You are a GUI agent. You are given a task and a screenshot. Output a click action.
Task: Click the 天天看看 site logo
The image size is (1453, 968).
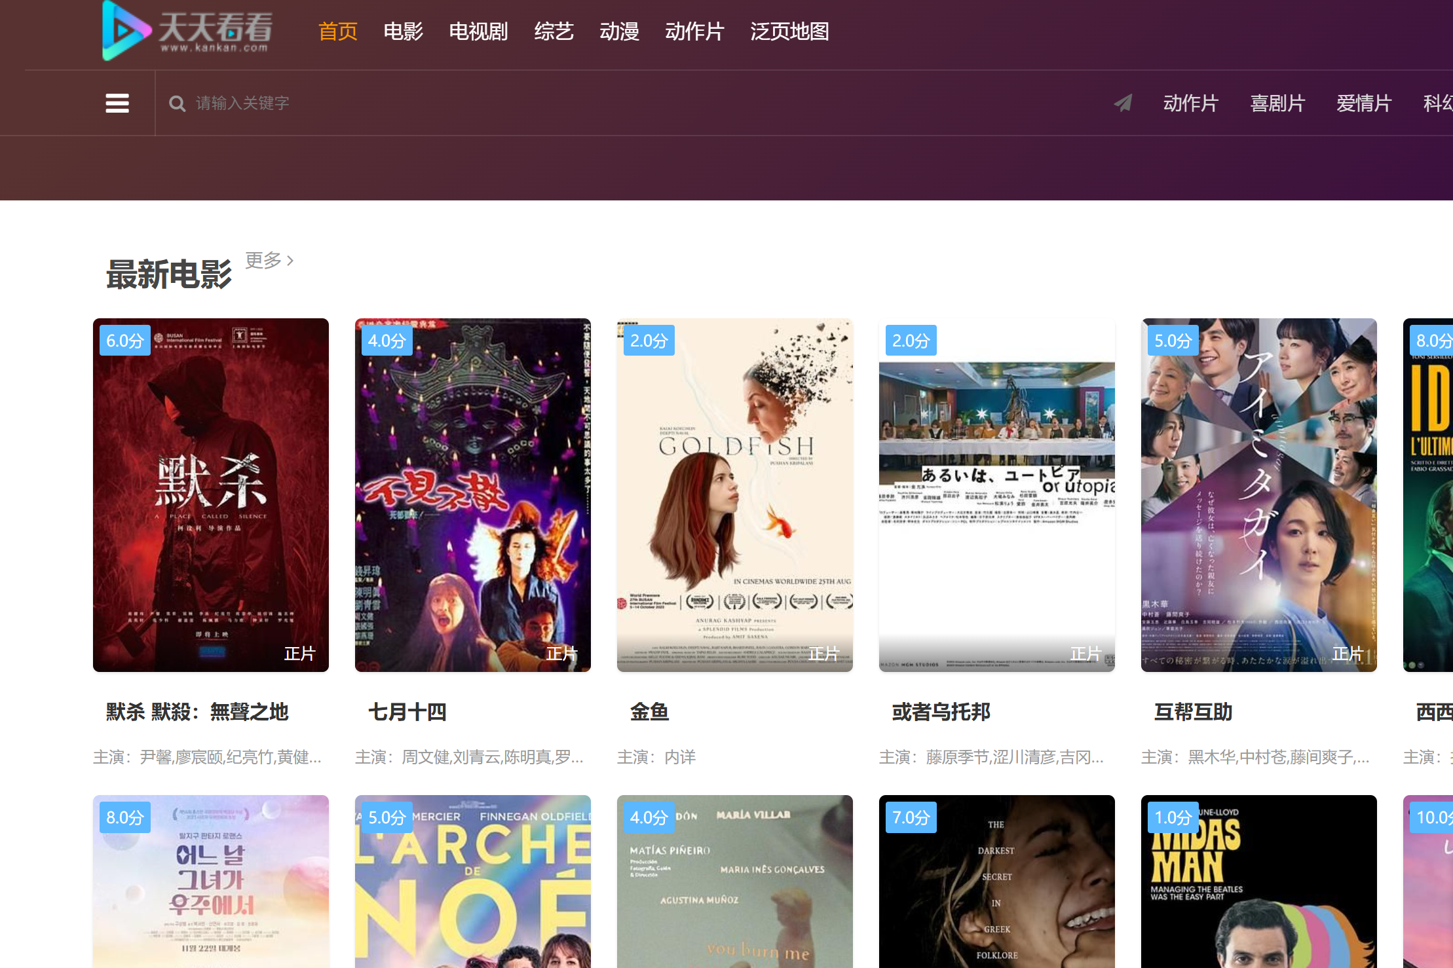(188, 31)
